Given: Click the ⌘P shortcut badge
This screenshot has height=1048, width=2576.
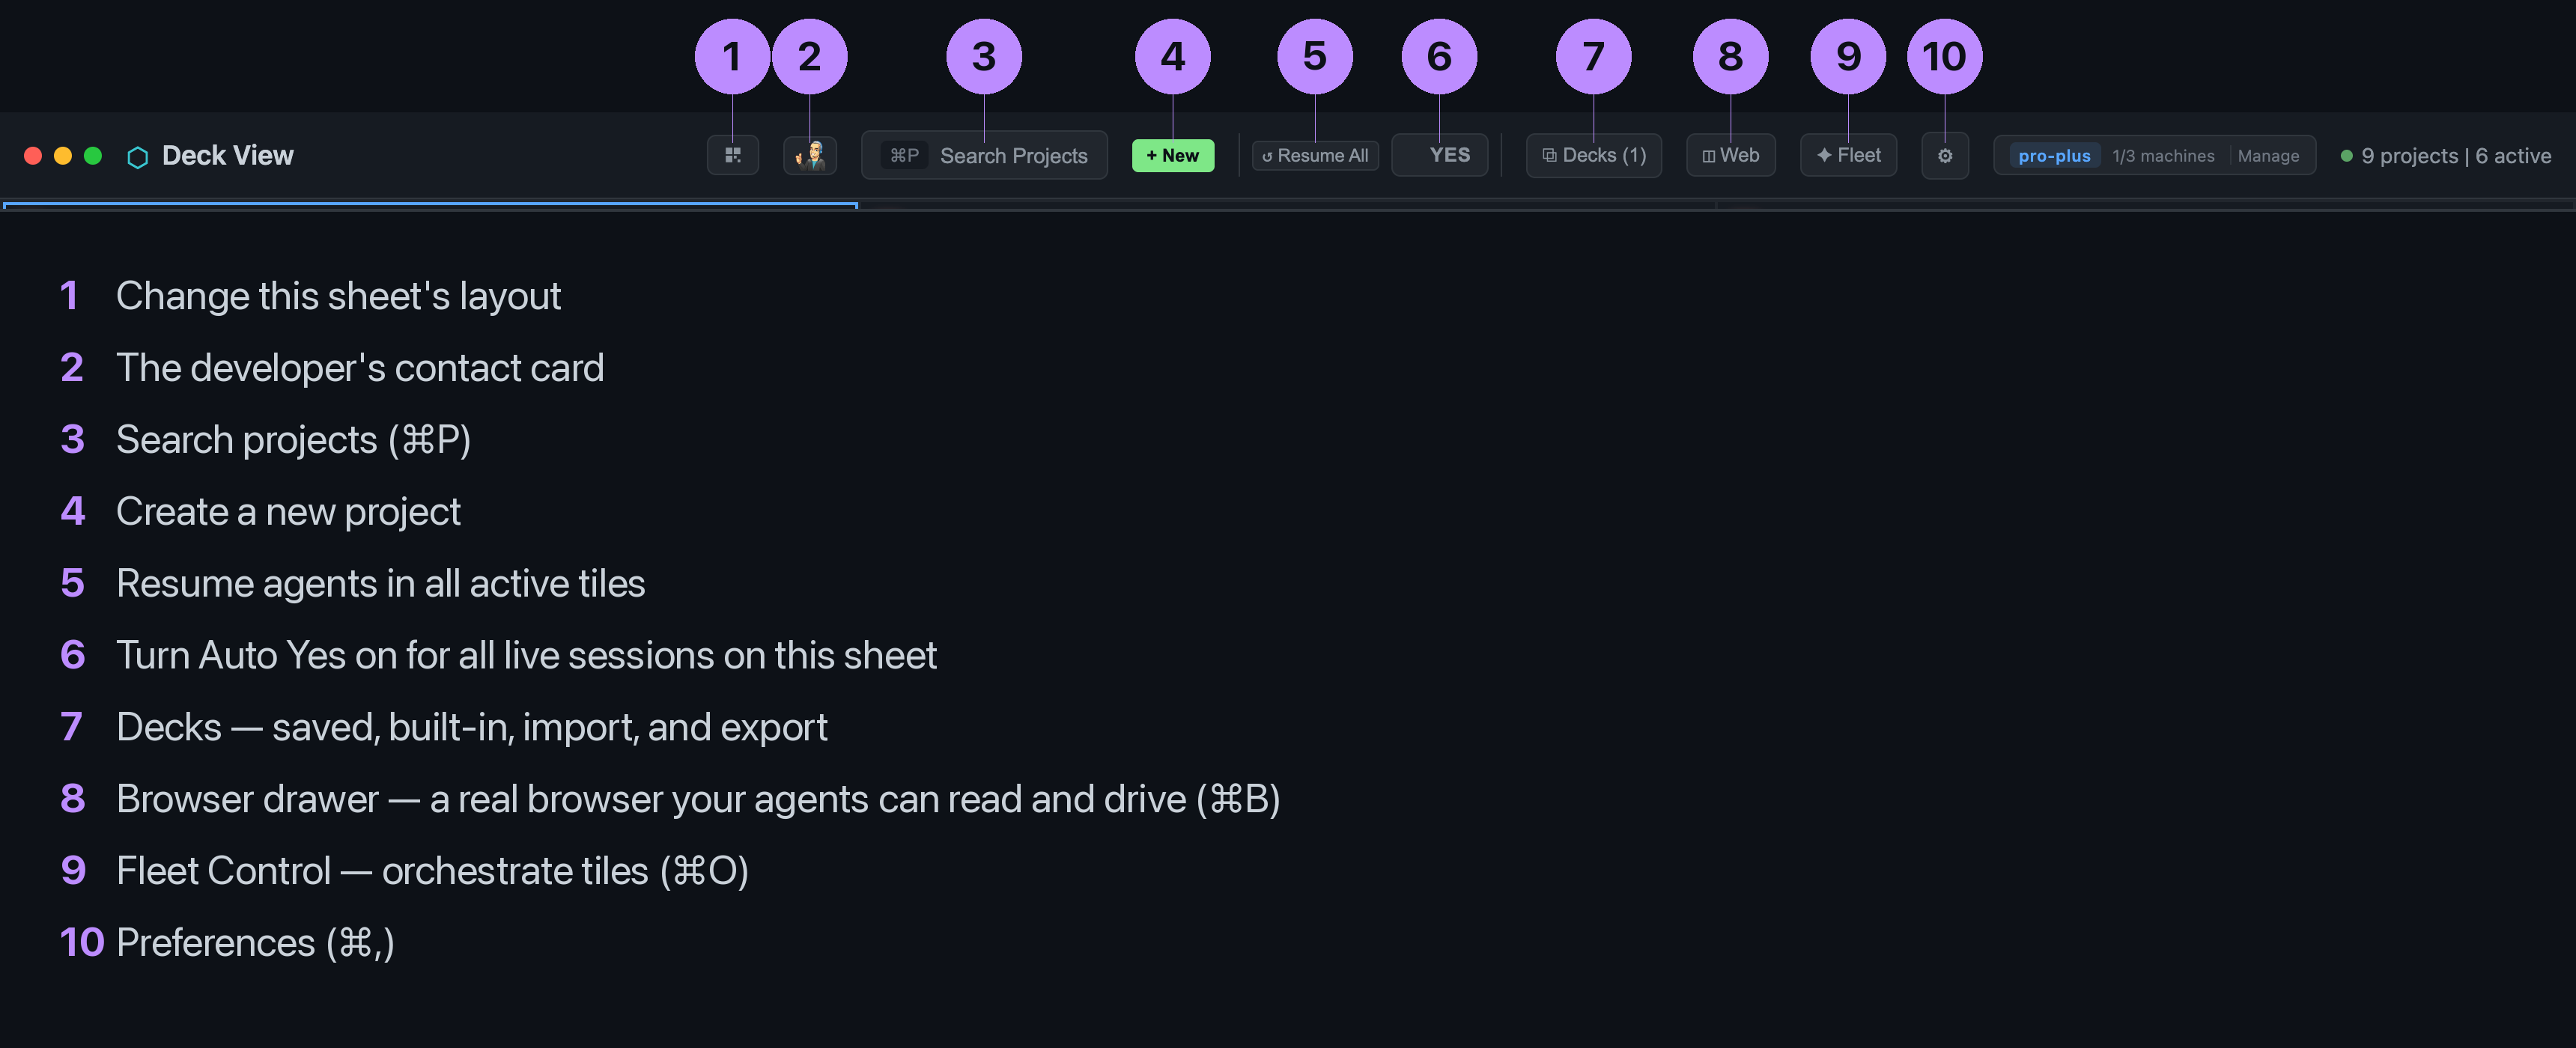Looking at the screenshot, I should 904,155.
